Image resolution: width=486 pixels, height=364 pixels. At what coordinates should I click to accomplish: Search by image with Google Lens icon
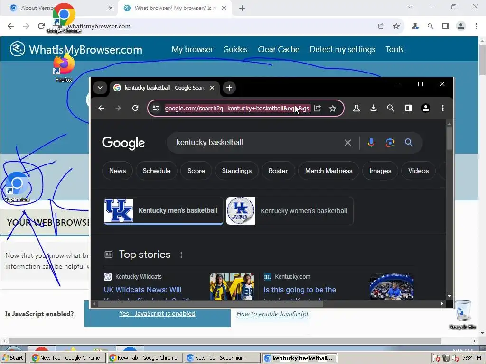(390, 143)
